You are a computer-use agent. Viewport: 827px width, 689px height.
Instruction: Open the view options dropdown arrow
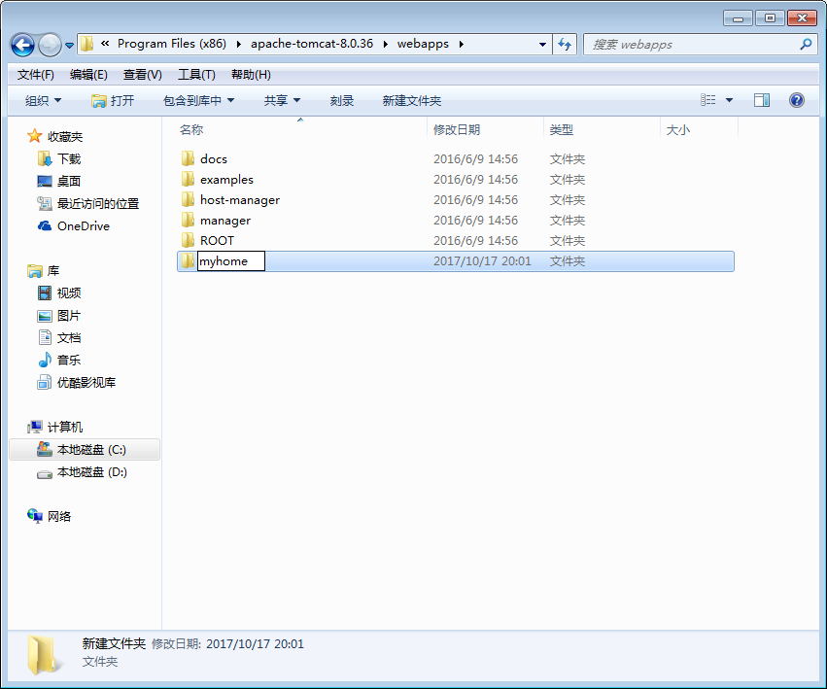(x=729, y=100)
